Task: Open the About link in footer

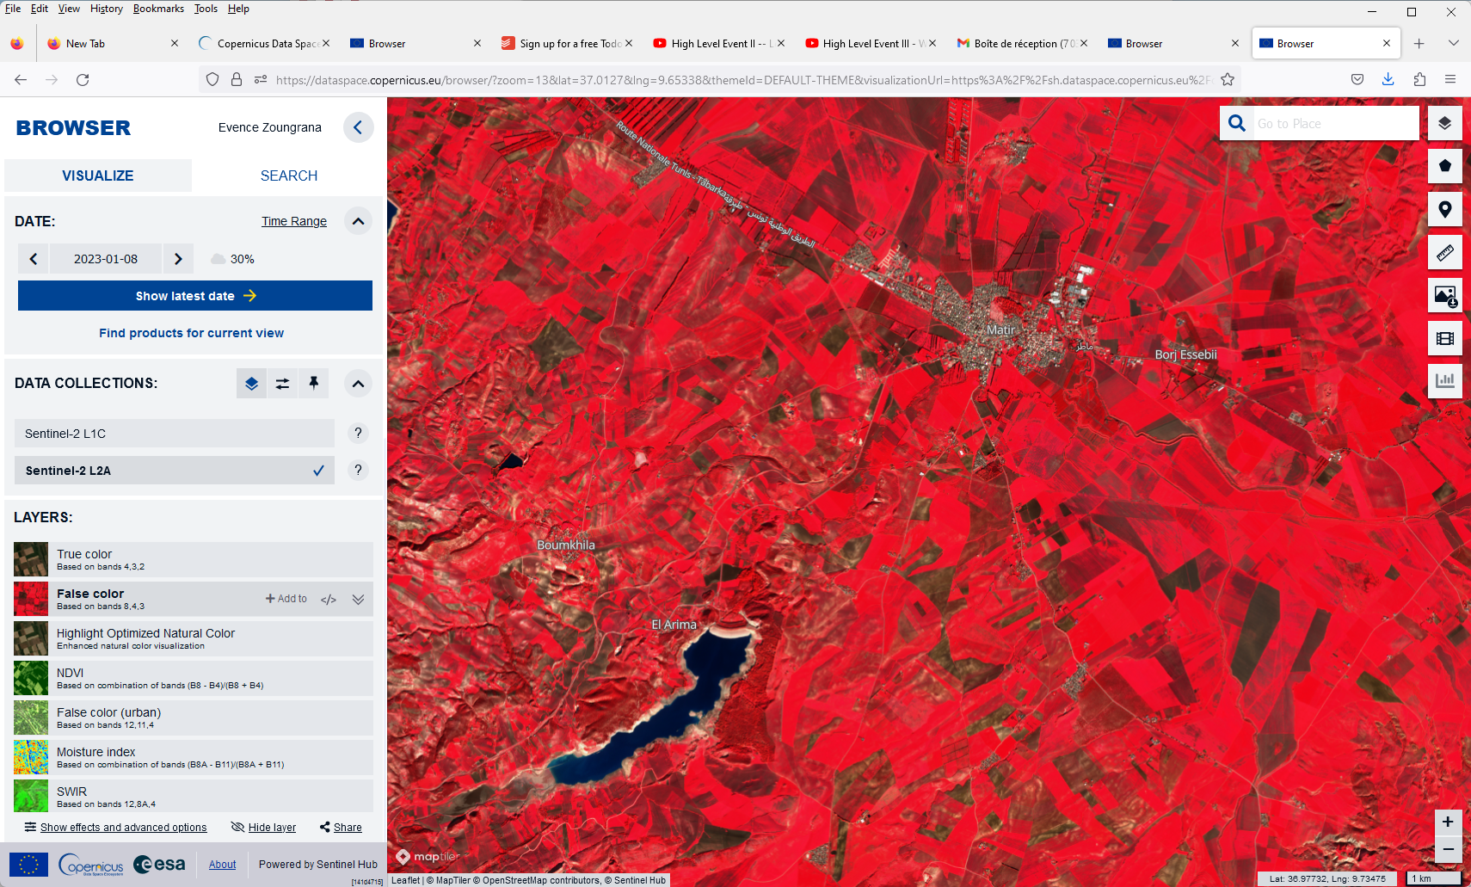Action: click(222, 865)
